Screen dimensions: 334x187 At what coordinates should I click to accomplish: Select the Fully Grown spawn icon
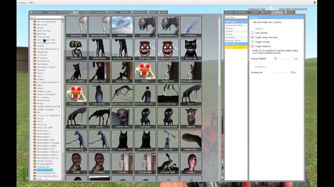[x=145, y=118]
